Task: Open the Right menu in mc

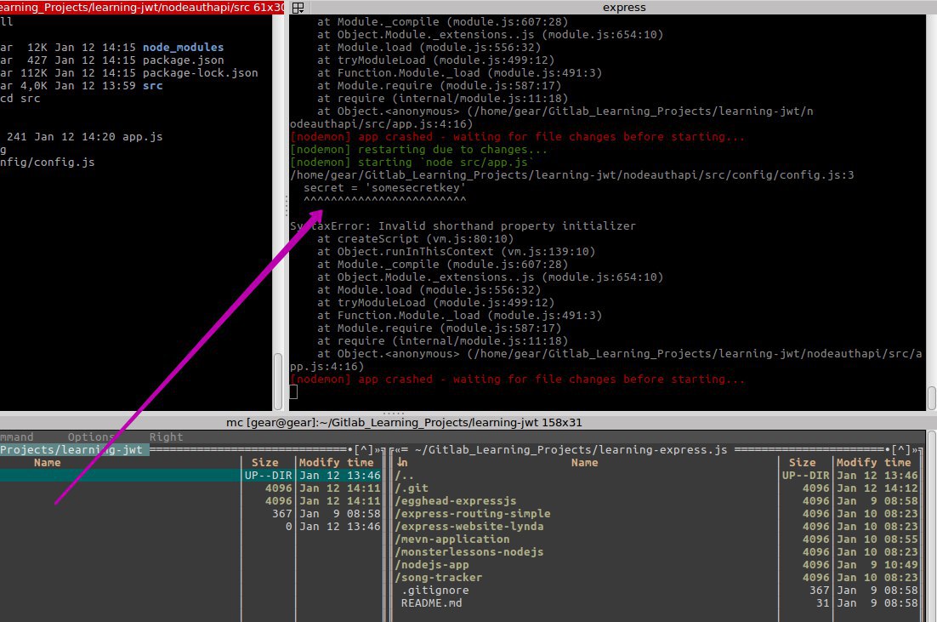Action: (166, 437)
